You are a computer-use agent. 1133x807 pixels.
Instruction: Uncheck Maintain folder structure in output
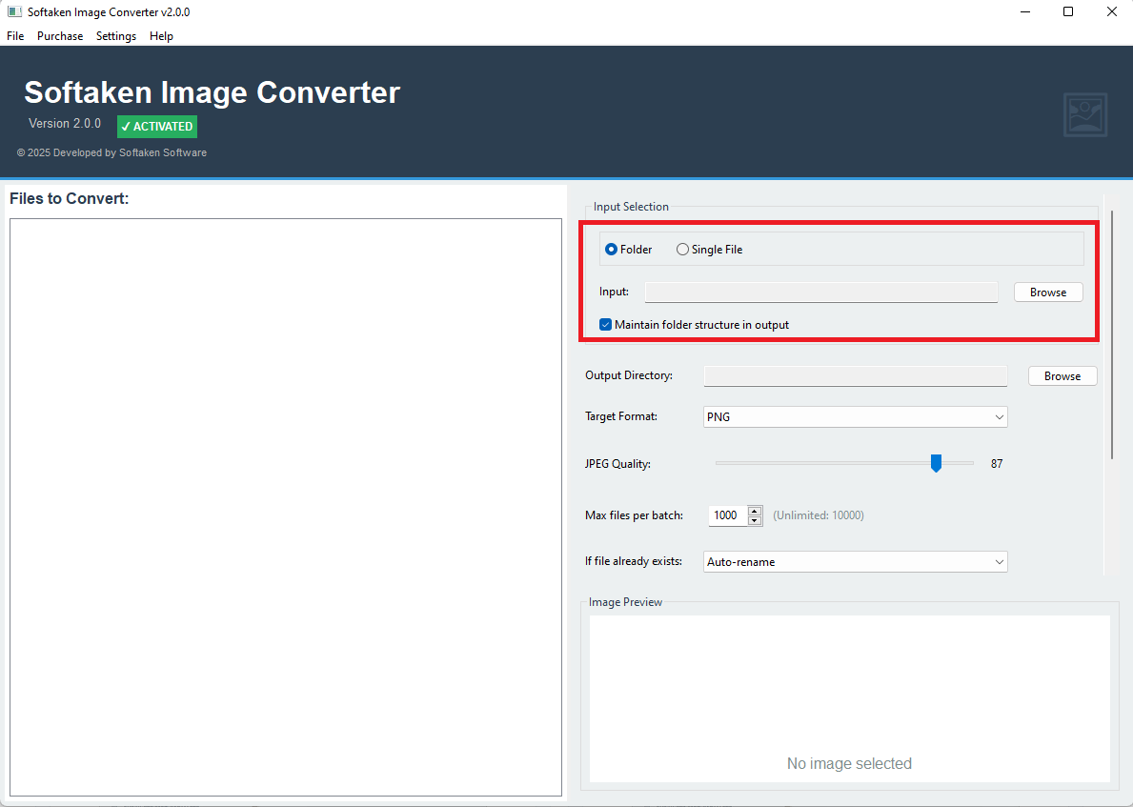pos(605,324)
